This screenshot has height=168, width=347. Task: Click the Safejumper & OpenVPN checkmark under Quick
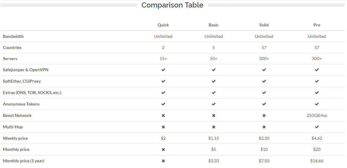click(x=163, y=70)
